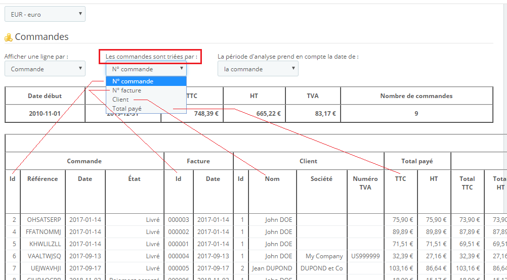Click customer name Jean DUPOND
The image size is (507, 280).
[272, 268]
